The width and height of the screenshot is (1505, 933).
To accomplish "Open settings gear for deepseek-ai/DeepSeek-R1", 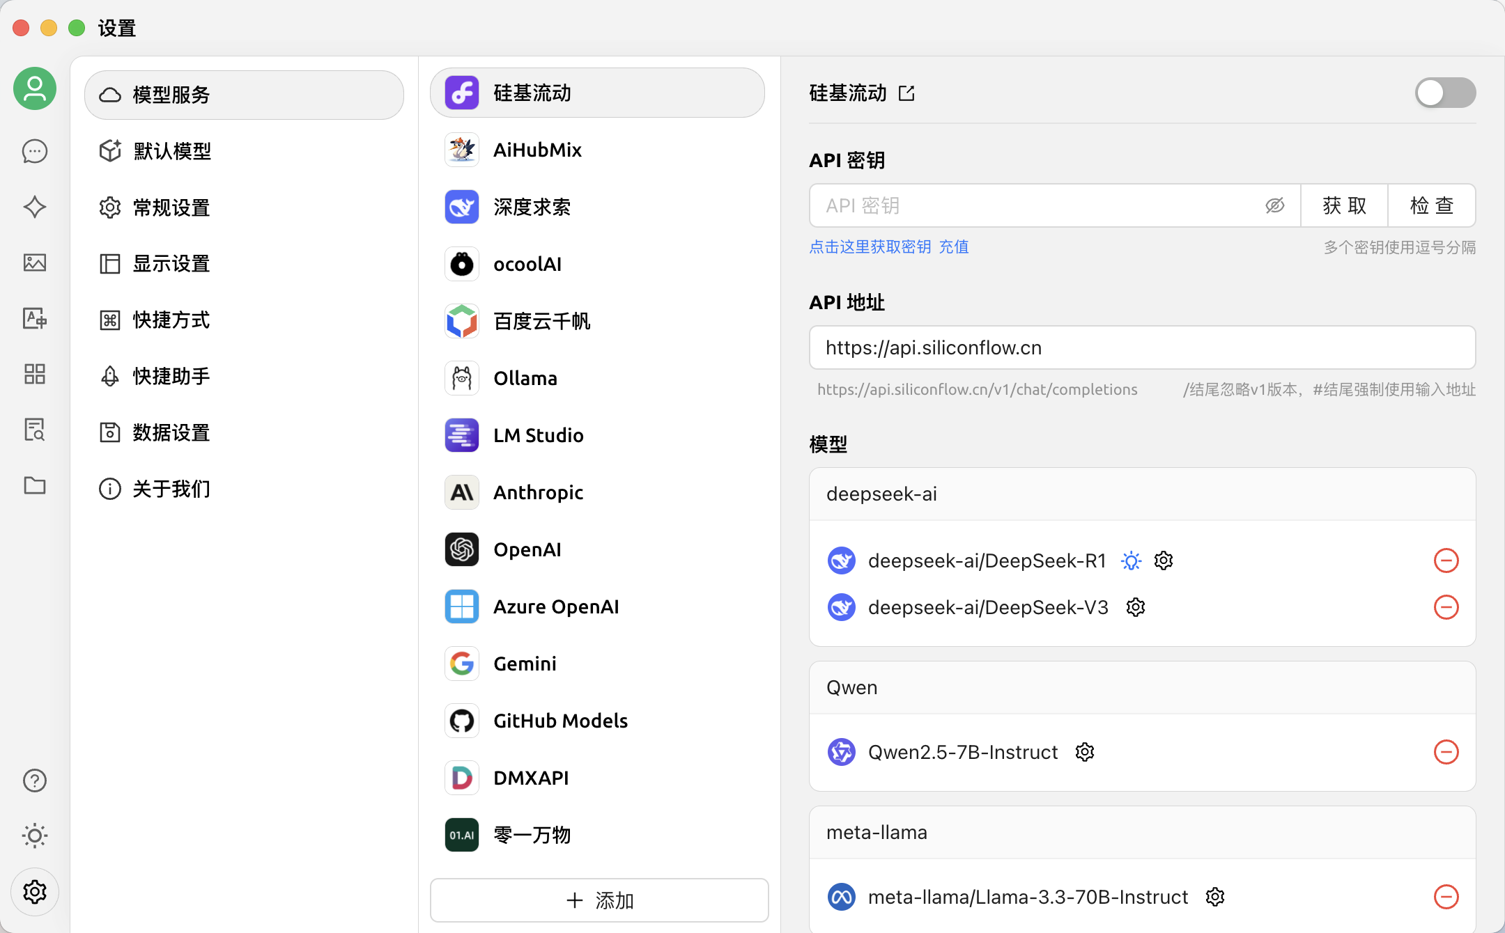I will (1164, 560).
